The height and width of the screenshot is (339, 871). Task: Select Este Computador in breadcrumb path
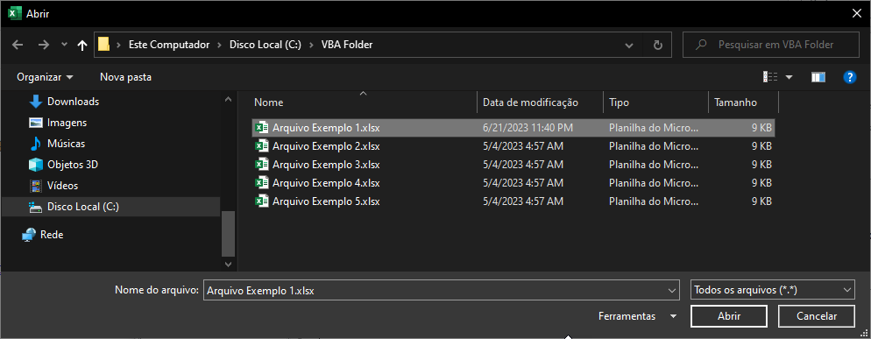coord(169,45)
